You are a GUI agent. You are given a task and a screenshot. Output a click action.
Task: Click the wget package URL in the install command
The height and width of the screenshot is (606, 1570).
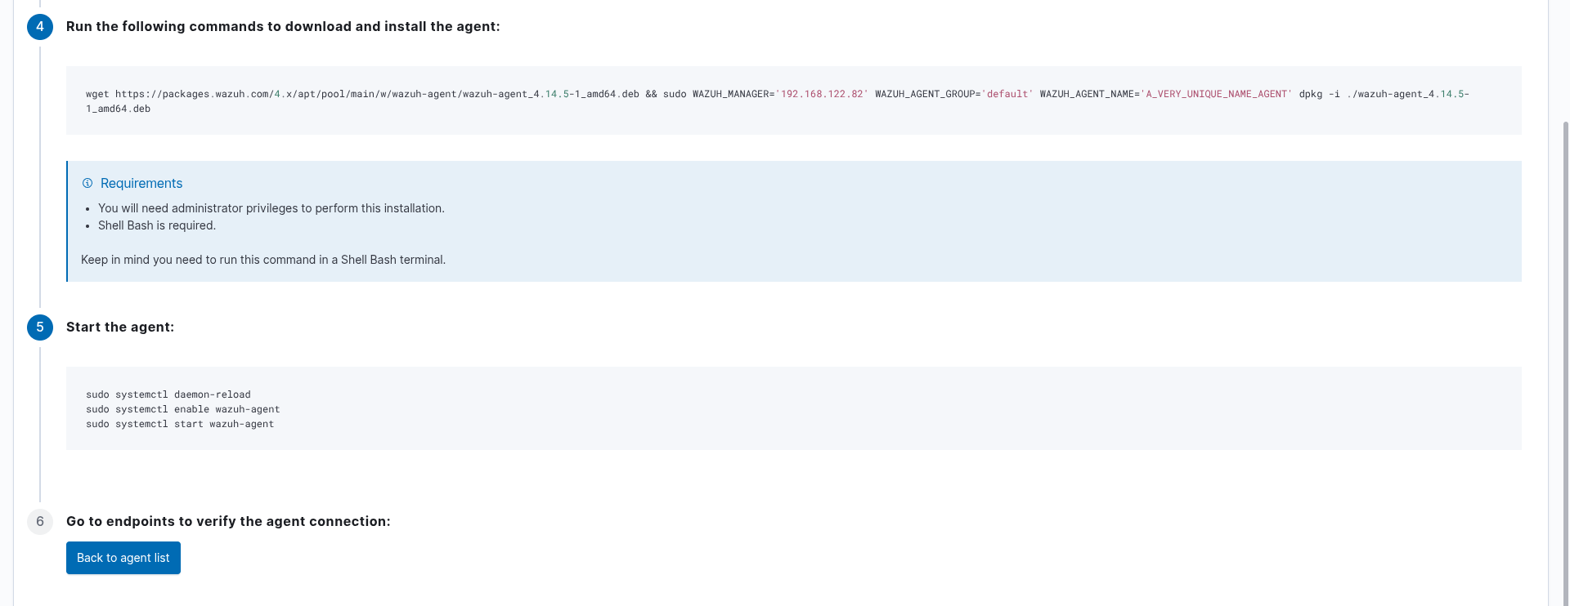(x=377, y=94)
